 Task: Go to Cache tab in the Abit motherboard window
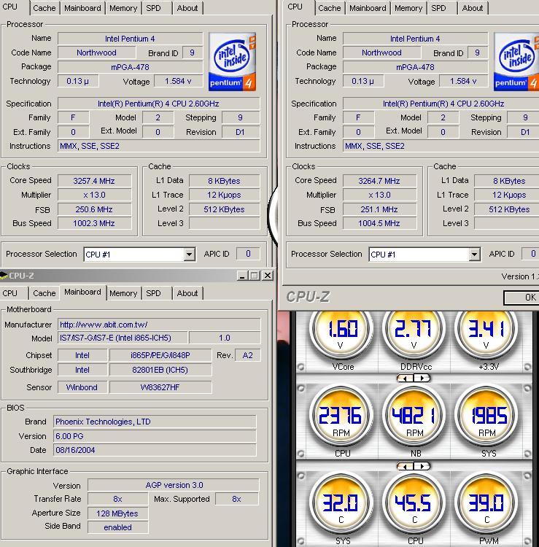(x=44, y=293)
